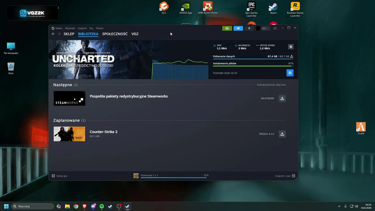The image size is (375, 211).
Task: Open FiveM desktop shortcut
Action: click(361, 129)
